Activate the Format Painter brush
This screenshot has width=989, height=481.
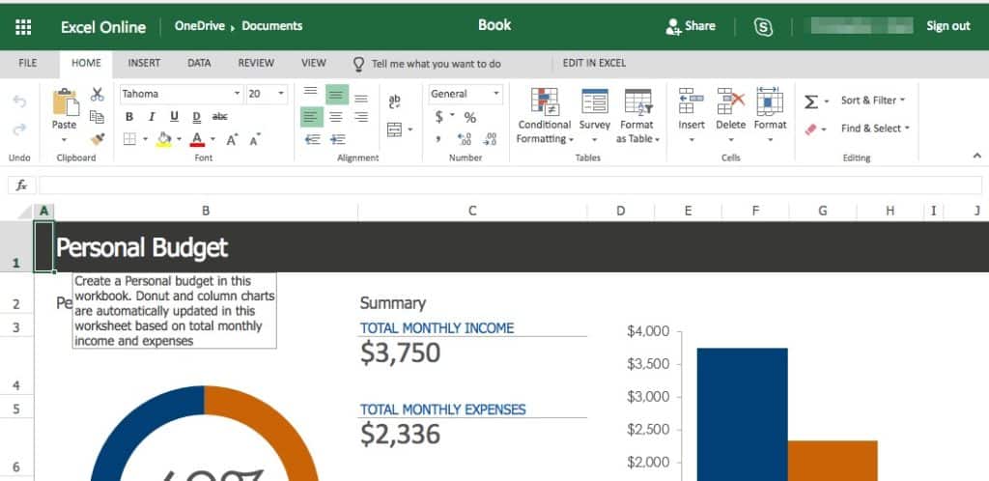coord(97,139)
